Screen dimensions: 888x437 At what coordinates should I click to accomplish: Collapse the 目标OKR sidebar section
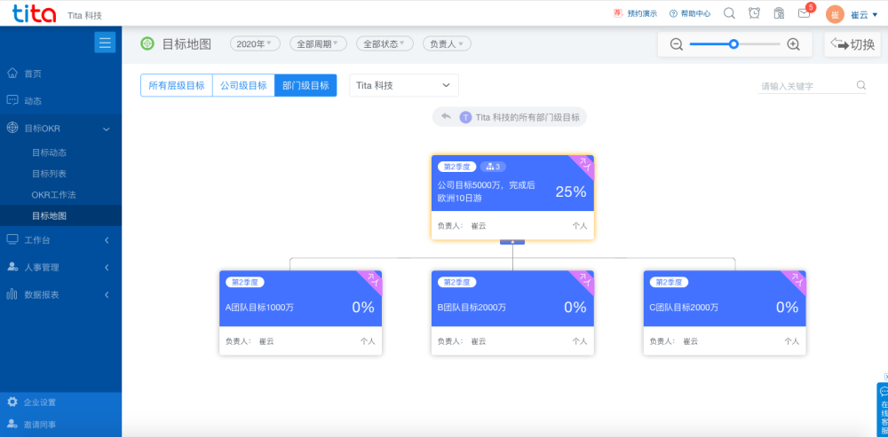60,129
